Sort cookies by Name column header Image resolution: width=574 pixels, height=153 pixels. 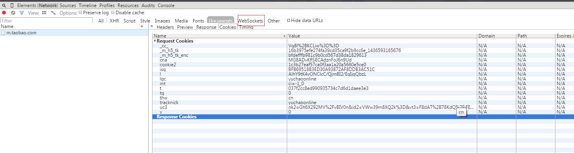point(220,36)
